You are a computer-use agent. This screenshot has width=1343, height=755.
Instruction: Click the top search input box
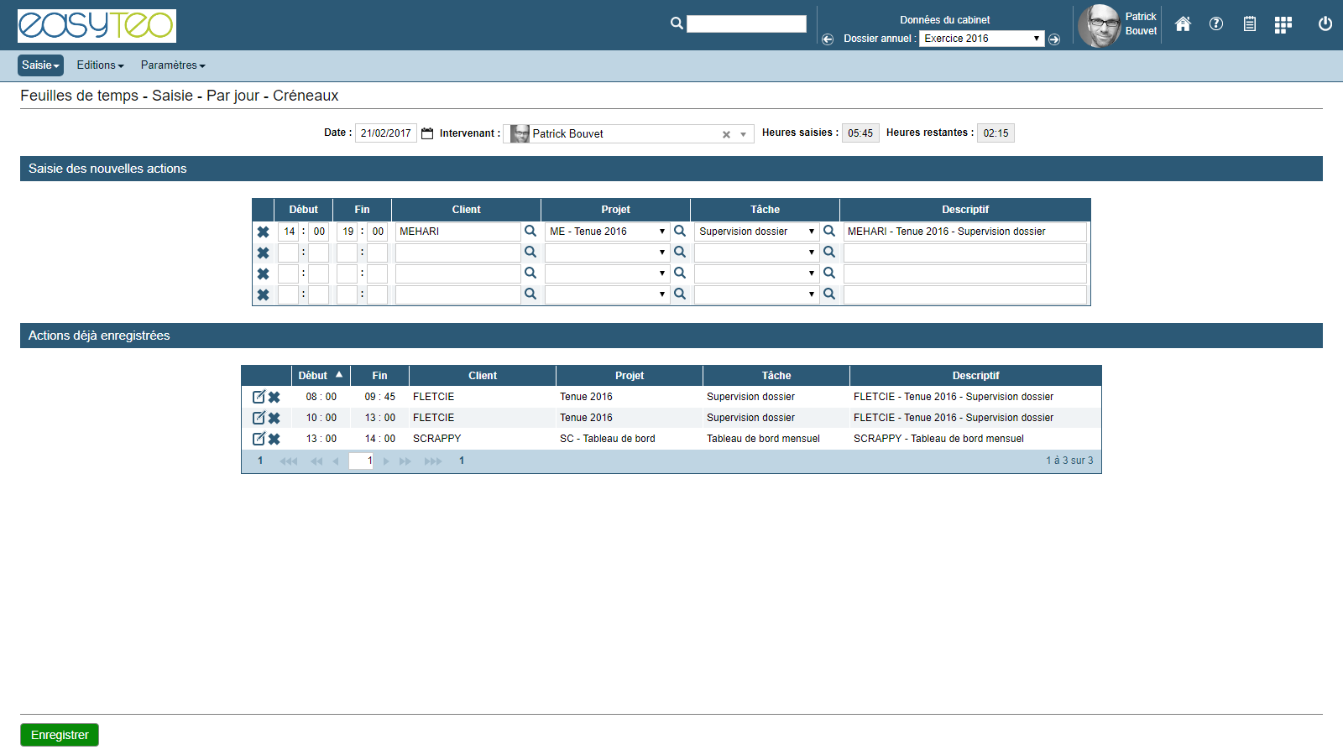pos(746,24)
